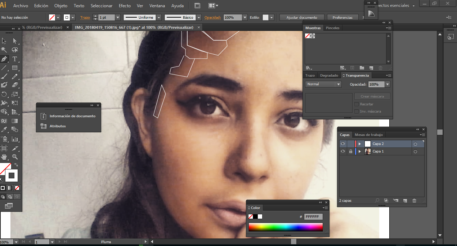Open the swatch libraries menu icon

tap(309, 68)
